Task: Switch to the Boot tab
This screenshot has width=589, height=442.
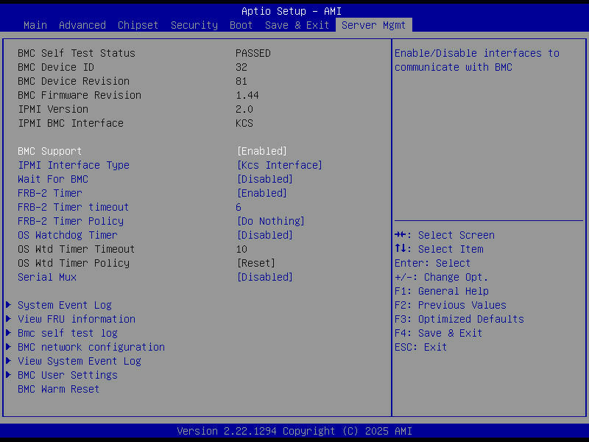Action: (x=241, y=24)
